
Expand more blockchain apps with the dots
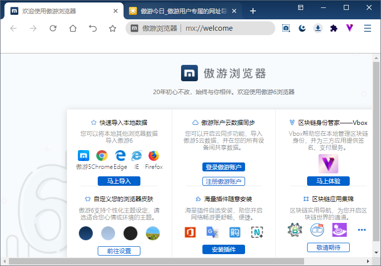click(362, 230)
